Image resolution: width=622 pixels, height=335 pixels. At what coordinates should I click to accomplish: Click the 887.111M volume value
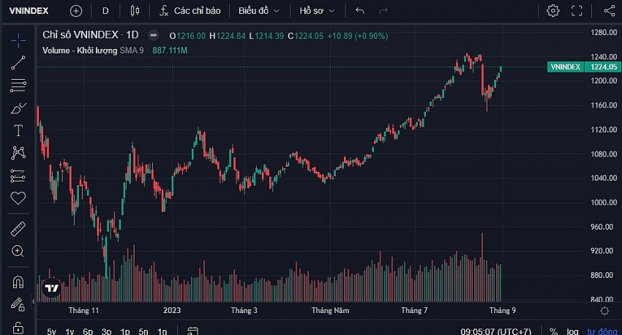[x=170, y=50]
